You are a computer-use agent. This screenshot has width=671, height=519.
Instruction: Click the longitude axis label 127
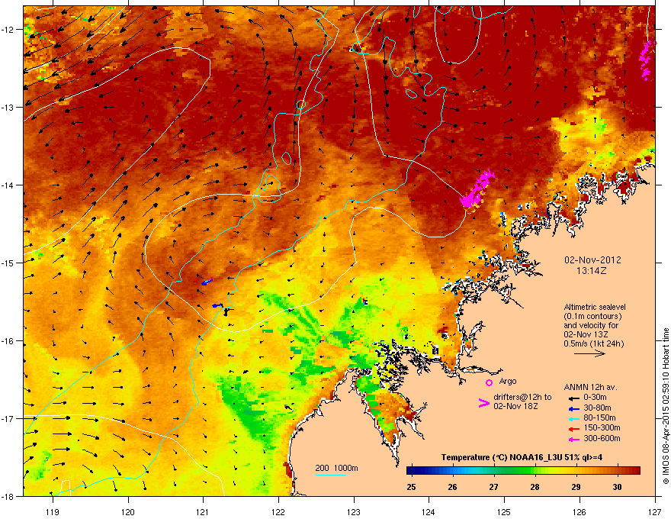pos(655,511)
